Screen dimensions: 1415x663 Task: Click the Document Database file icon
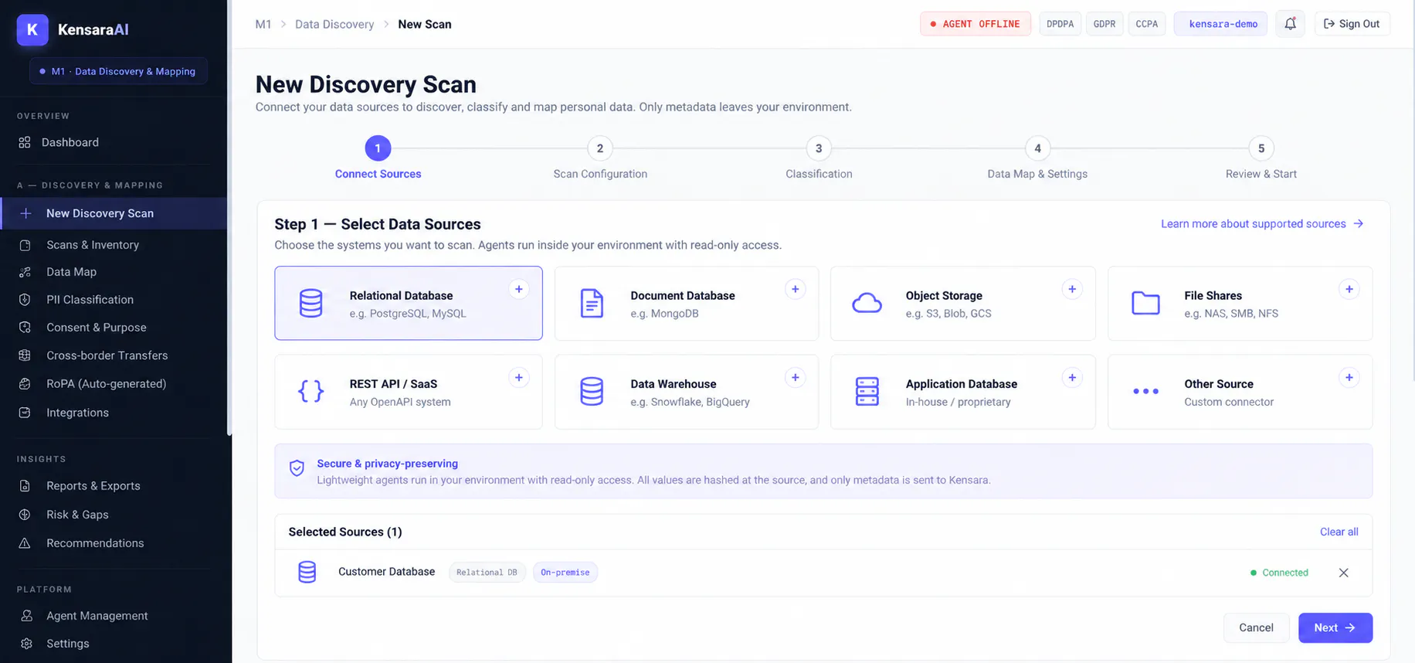tap(592, 304)
